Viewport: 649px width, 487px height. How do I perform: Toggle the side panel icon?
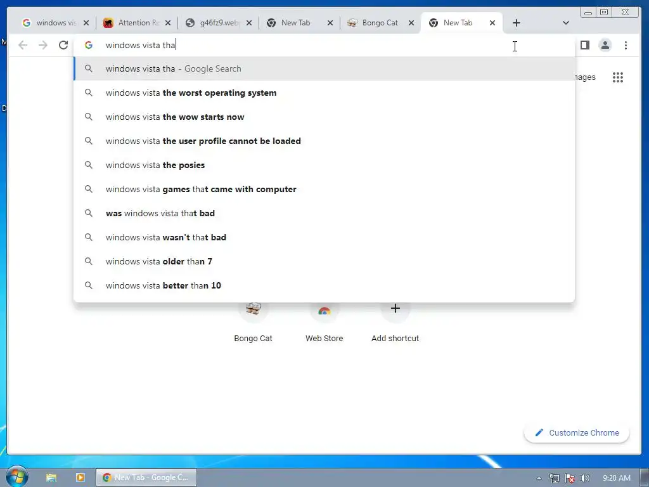point(585,45)
